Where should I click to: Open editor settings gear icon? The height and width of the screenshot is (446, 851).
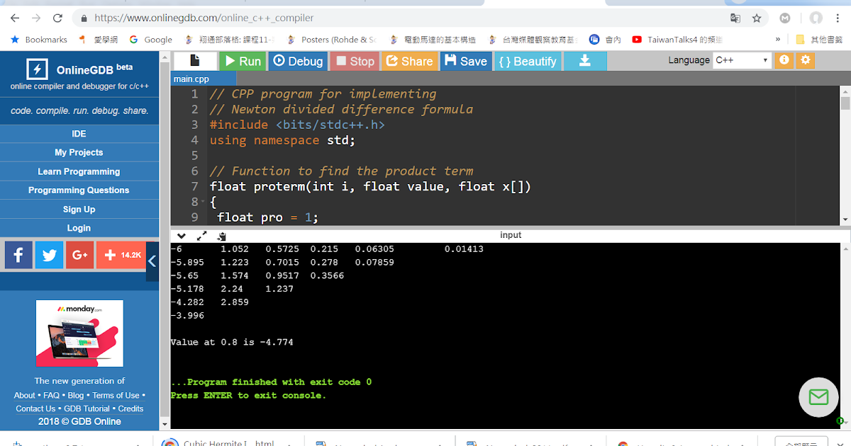[804, 60]
